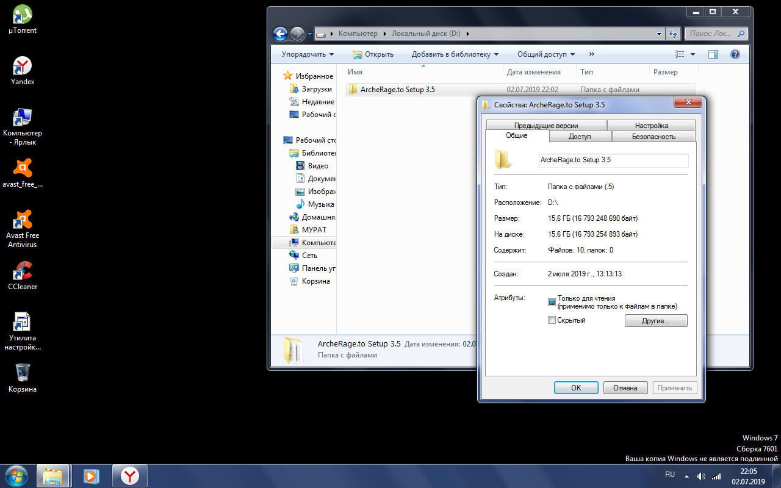
Task: Toggle the Explorer preview pane icon
Action: 713,54
